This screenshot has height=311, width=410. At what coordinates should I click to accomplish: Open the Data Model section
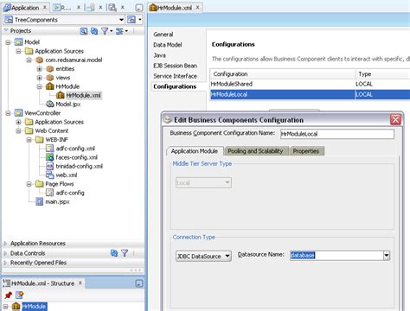(x=168, y=45)
